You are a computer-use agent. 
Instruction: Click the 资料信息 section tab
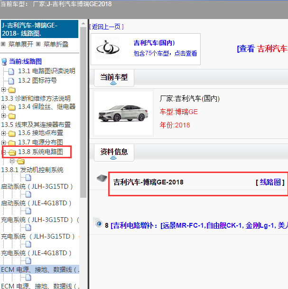[x=114, y=153]
